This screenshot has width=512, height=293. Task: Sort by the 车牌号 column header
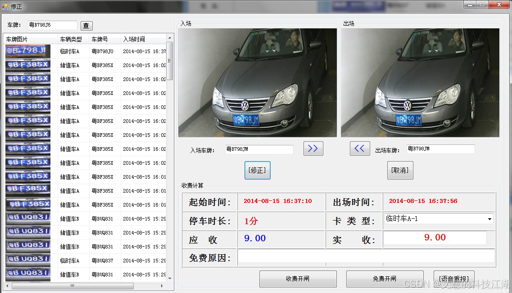pyautogui.click(x=104, y=39)
